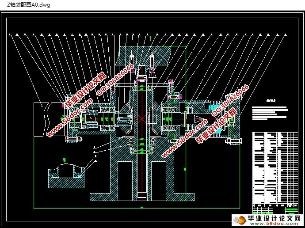This screenshot has height=228, width=305.
Task: Click the green grip marker on bottom frame edge
Action: point(141,207)
